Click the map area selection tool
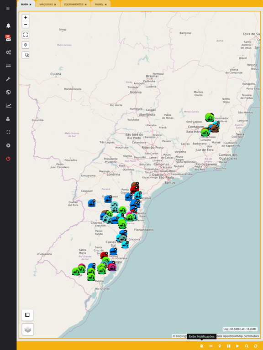 click(x=26, y=55)
